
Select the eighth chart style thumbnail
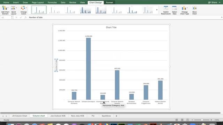coord(148,10)
